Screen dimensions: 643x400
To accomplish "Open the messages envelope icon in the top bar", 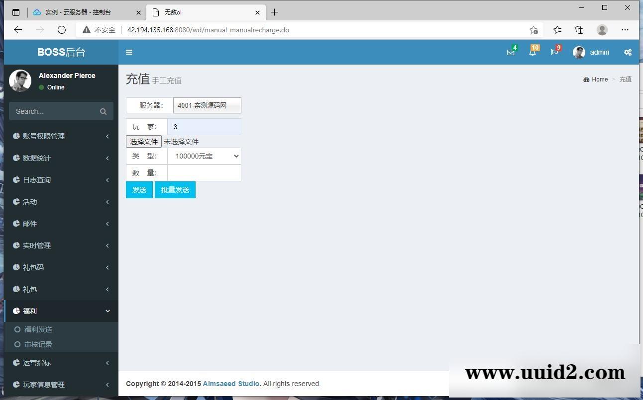I will click(x=511, y=52).
